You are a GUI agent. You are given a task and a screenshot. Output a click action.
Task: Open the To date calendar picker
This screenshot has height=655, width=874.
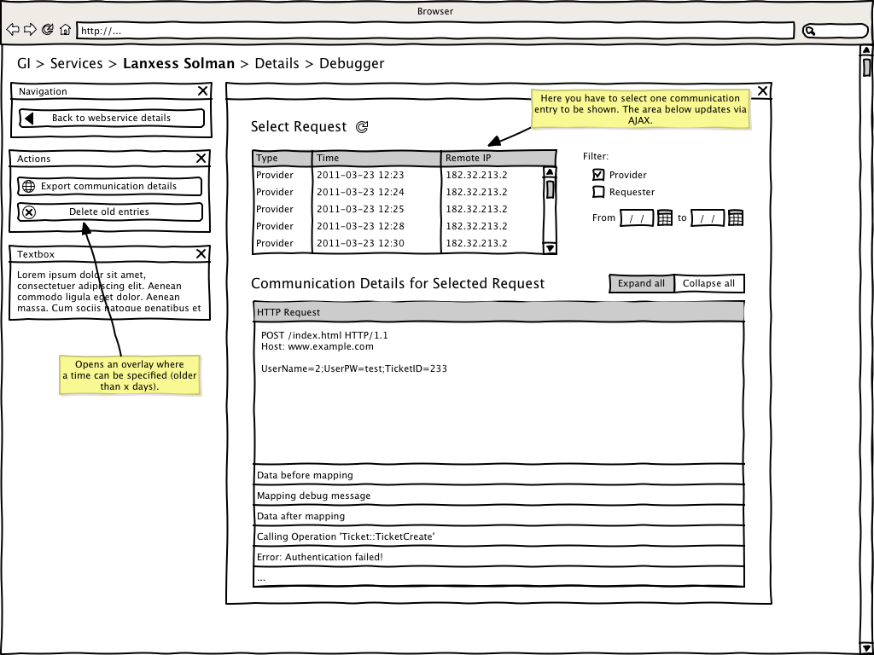(735, 218)
